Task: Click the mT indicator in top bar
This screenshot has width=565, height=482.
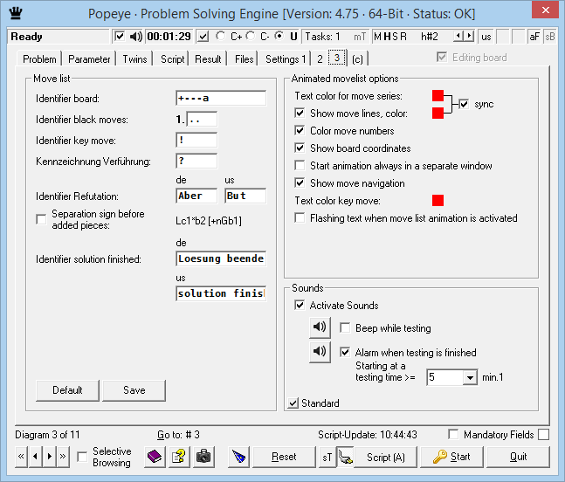Action: (360, 37)
